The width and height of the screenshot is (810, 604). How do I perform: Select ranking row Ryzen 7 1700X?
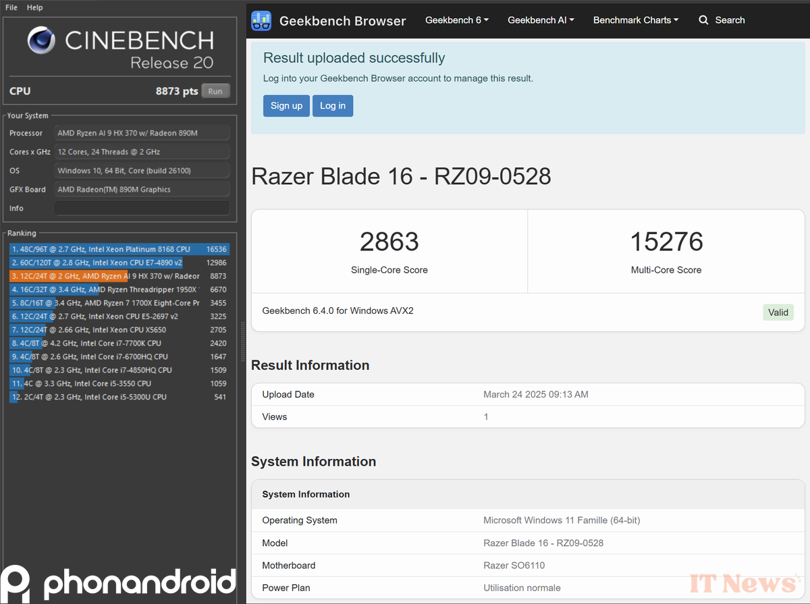coord(119,303)
